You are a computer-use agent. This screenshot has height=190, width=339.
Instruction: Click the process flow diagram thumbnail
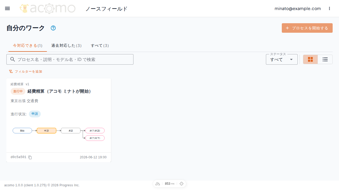59,134
